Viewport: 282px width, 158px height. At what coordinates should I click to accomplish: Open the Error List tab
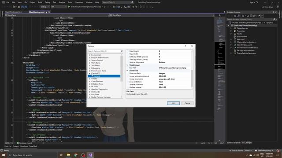tap(8, 146)
